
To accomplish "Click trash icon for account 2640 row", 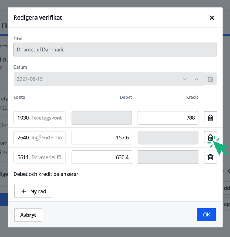I will pyautogui.click(x=210, y=137).
